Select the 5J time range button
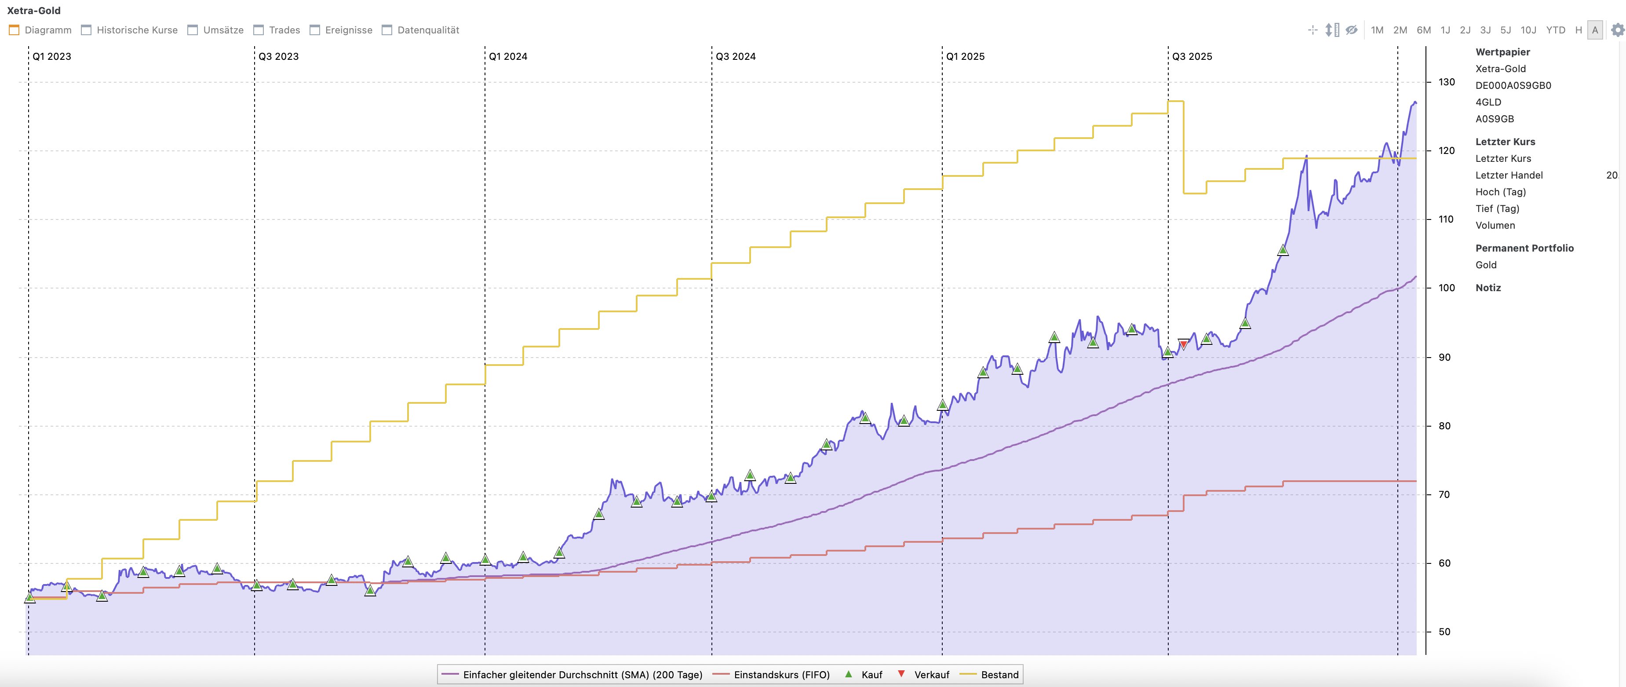This screenshot has height=687, width=1626. tap(1506, 29)
